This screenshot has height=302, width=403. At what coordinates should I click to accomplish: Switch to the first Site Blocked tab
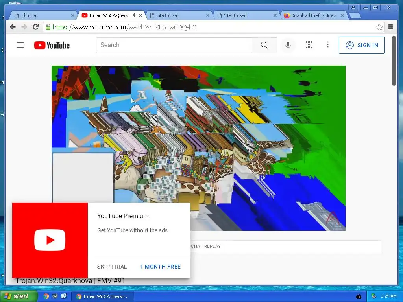pos(179,15)
